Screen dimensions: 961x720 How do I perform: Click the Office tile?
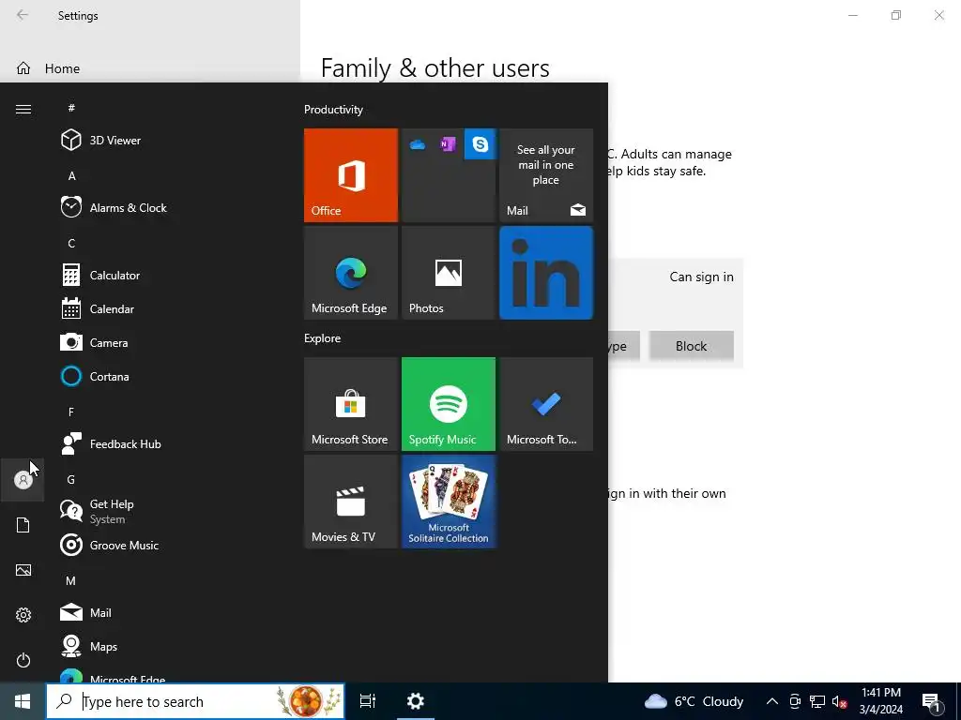pyautogui.click(x=351, y=175)
